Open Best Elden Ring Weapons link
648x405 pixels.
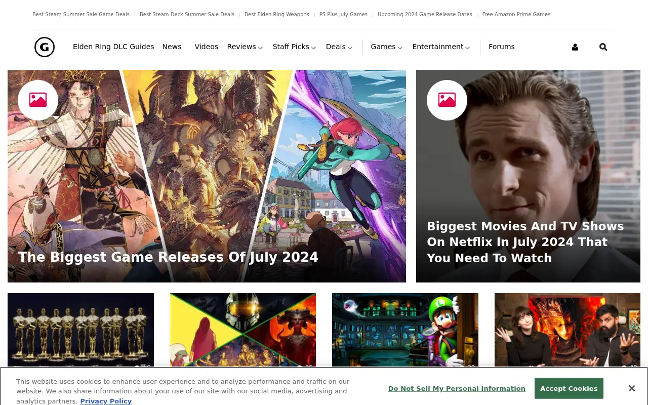[277, 15]
